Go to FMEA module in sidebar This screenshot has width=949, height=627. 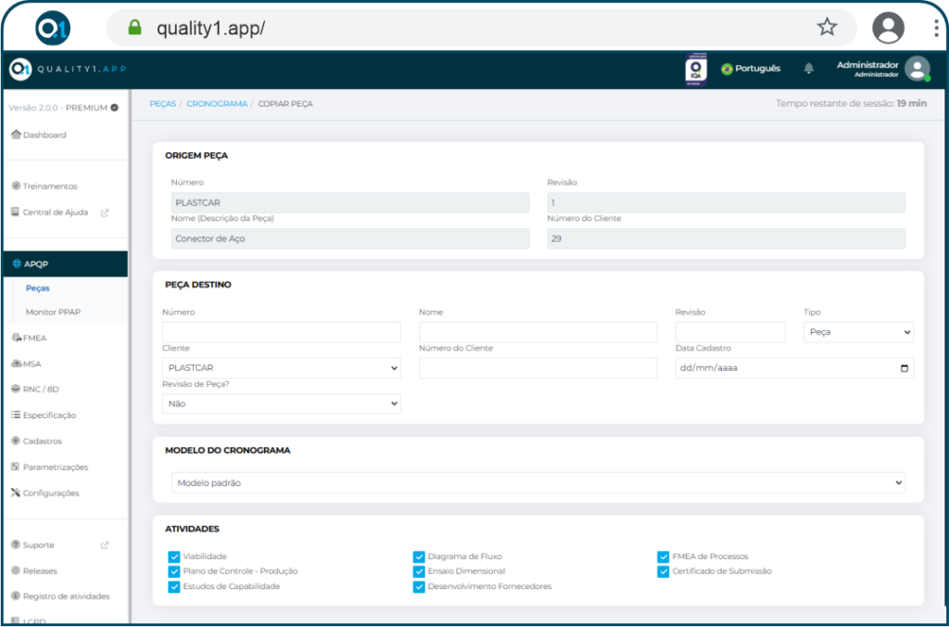click(x=35, y=338)
